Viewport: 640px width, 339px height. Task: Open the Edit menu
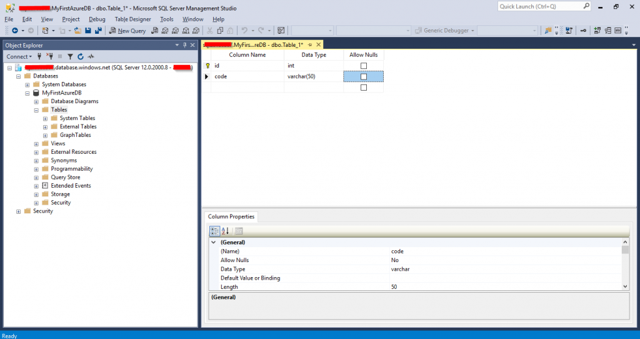pyautogui.click(x=27, y=19)
